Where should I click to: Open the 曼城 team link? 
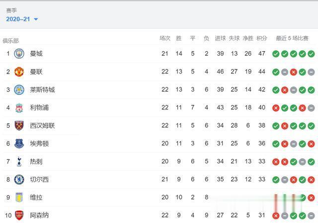pos(36,54)
